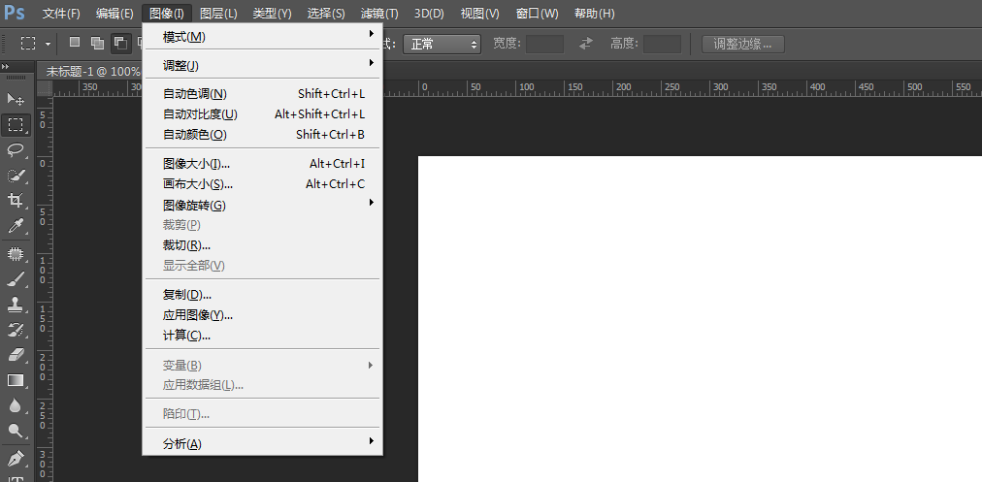The image size is (982, 482).
Task: Choose 复制(D)... menu entry
Action: coord(263,294)
